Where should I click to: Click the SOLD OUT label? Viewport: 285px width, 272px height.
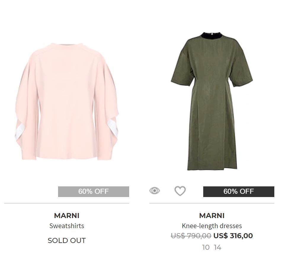click(x=67, y=241)
